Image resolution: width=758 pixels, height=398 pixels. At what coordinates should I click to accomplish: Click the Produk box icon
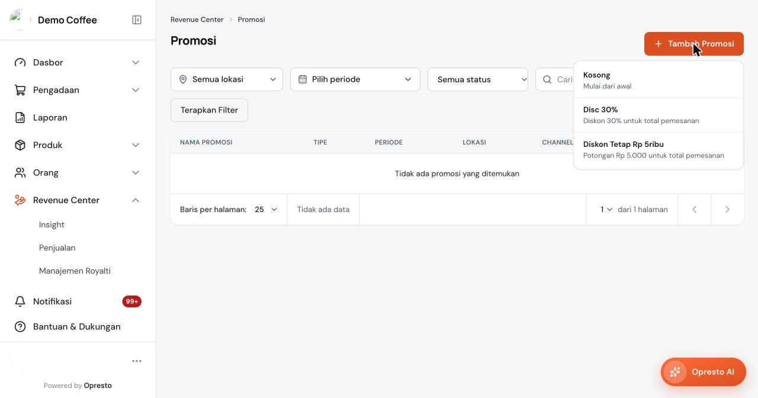point(20,145)
